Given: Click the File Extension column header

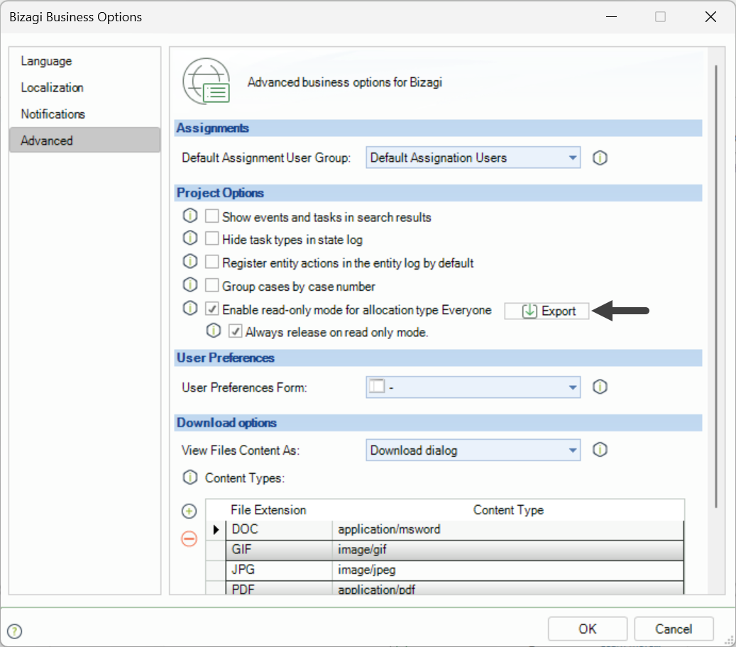Looking at the screenshot, I should coord(268,510).
